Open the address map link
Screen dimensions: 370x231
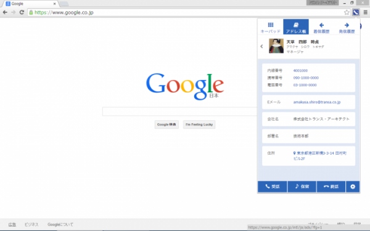tap(319, 156)
